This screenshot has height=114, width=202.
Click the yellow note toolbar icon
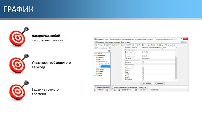pos(118,45)
